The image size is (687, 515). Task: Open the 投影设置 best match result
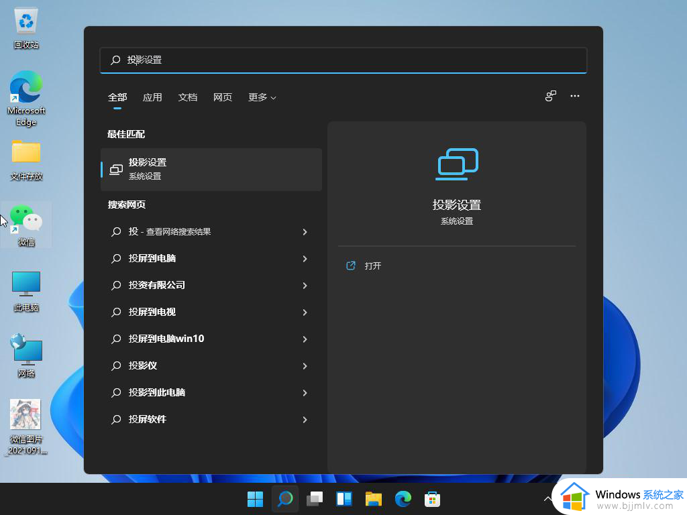coord(211,169)
